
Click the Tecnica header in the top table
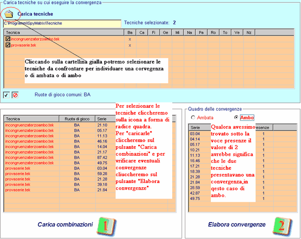64,32
